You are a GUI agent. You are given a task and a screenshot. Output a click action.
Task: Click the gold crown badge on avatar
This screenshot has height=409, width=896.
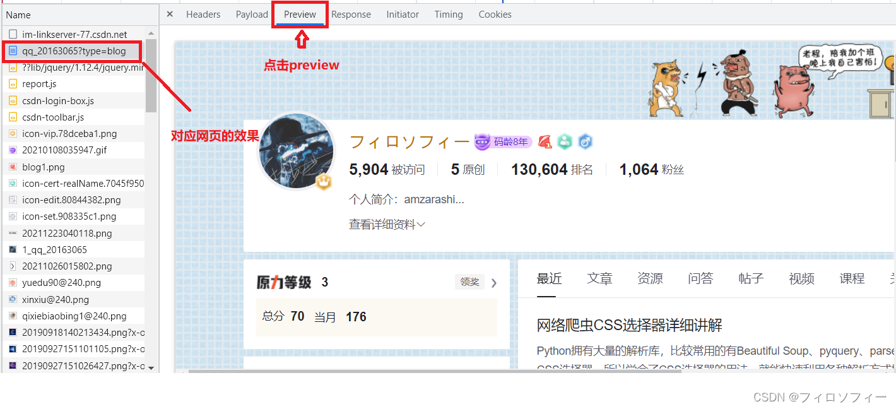click(x=324, y=182)
